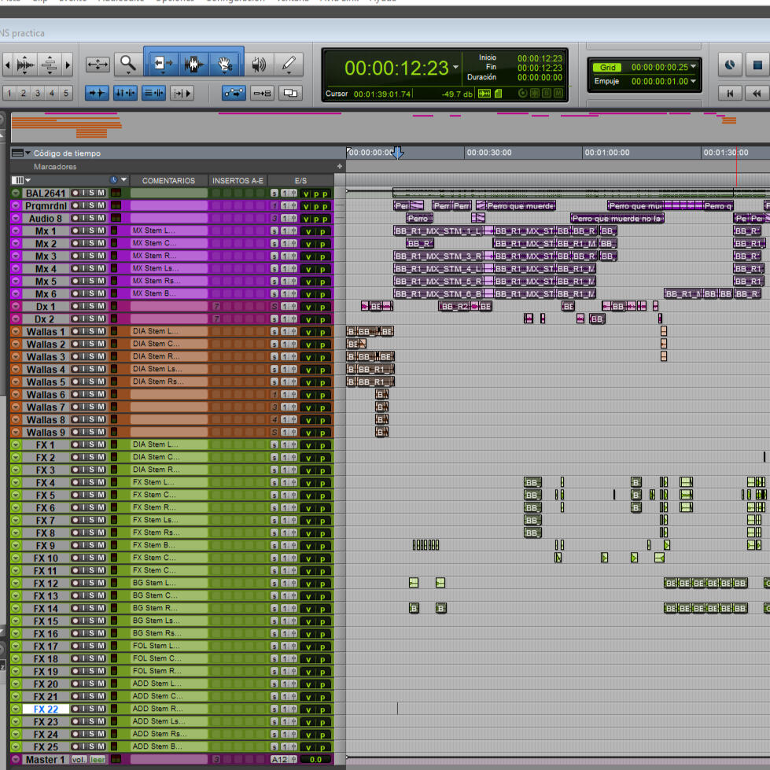The height and width of the screenshot is (770, 770).
Task: Click the 00:01:00:00 timecode ruler mark
Action: (607, 153)
